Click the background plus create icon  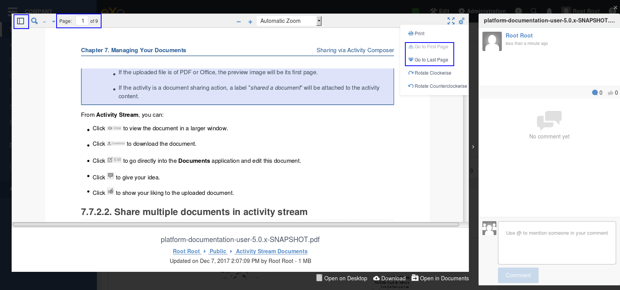(x=518, y=11)
